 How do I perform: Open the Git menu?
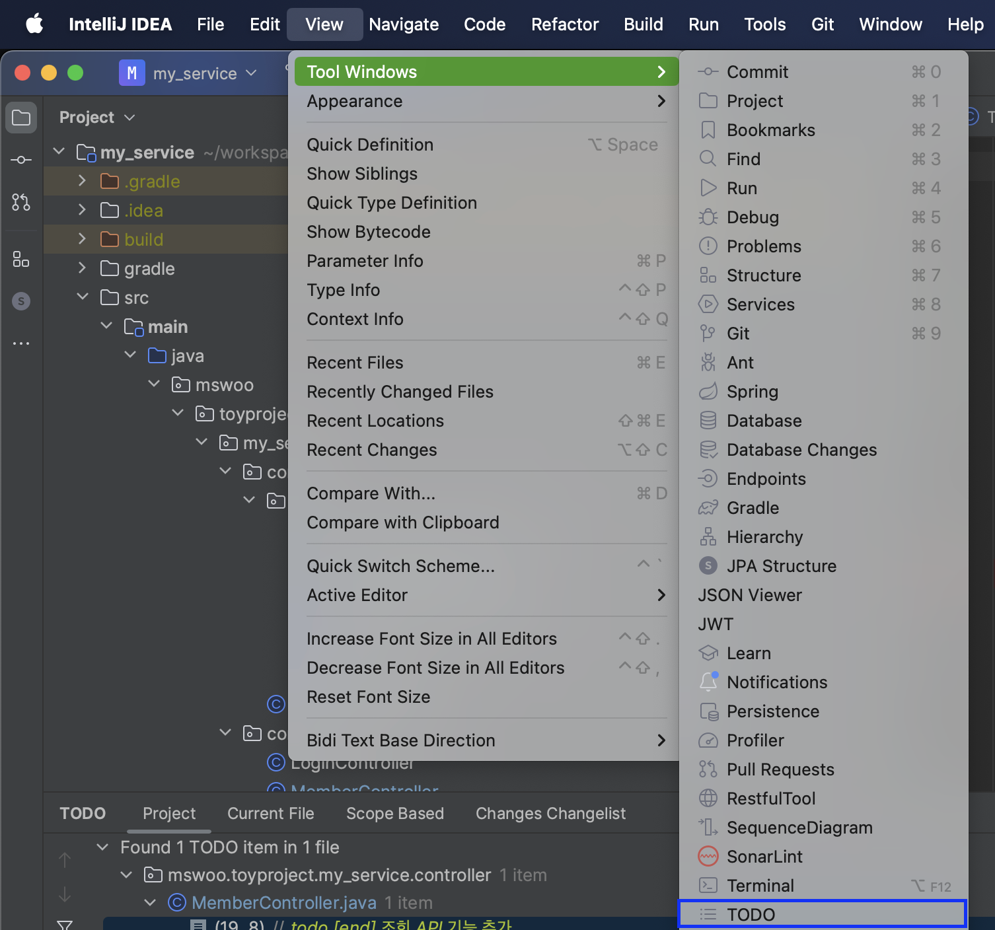[x=823, y=24]
